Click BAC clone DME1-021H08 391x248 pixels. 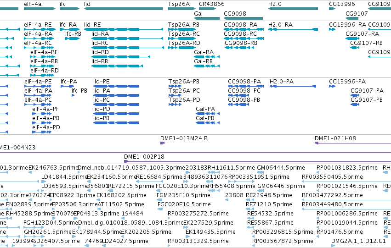353,143
